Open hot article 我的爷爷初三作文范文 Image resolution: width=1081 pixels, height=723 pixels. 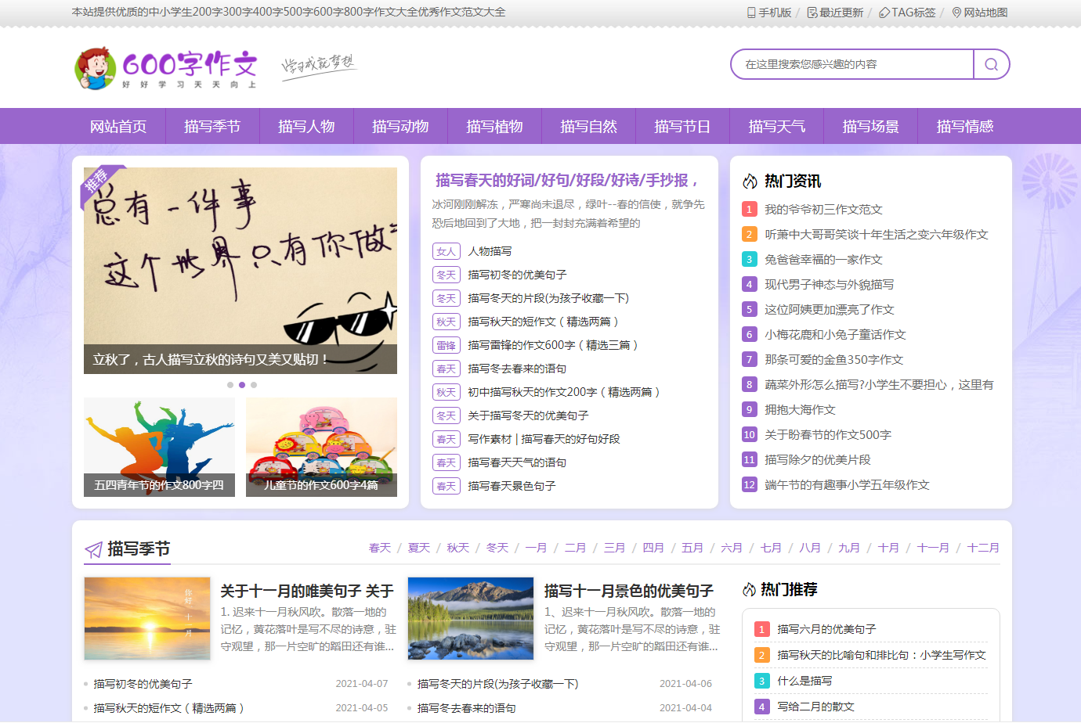[x=823, y=209]
